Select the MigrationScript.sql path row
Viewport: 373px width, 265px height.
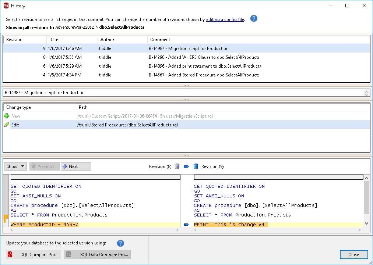(144, 116)
